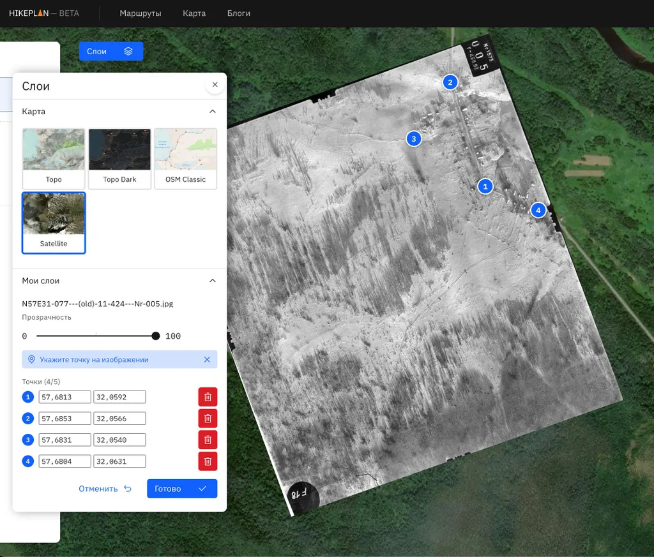Open the Слои layers button
The image size is (654, 557).
[110, 51]
